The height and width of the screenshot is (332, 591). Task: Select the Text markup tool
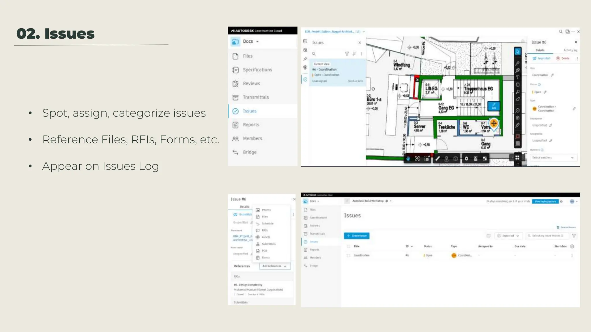pos(518,78)
